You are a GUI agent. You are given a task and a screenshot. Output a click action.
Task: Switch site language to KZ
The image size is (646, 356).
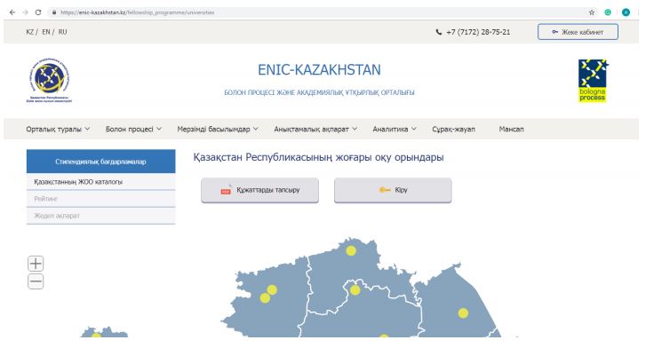coord(29,32)
